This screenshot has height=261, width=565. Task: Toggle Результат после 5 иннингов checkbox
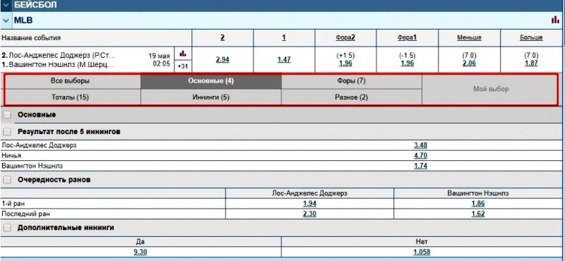(x=7, y=132)
